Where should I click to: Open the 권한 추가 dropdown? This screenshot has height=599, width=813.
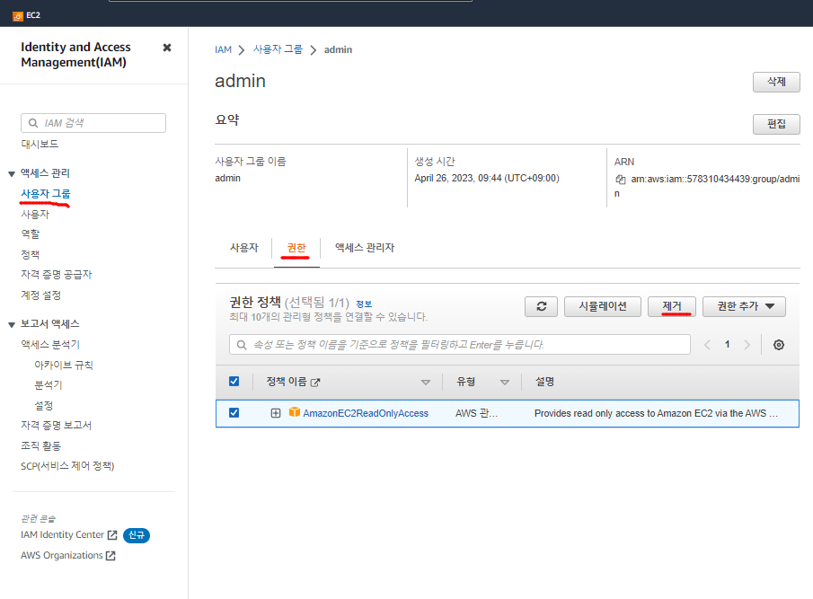tap(744, 306)
